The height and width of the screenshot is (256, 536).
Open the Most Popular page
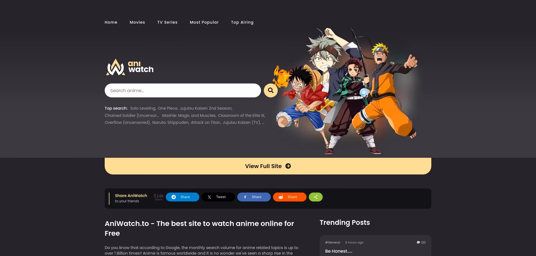pyautogui.click(x=204, y=22)
